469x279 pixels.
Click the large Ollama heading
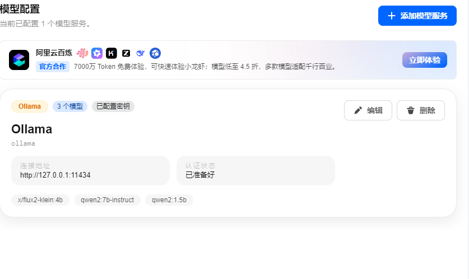pos(32,129)
